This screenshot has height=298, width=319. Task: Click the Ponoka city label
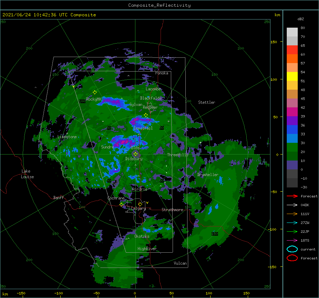[162, 73]
